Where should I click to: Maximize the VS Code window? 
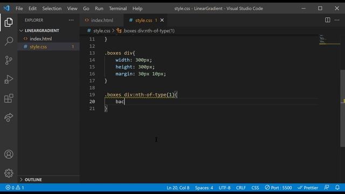[320, 9]
